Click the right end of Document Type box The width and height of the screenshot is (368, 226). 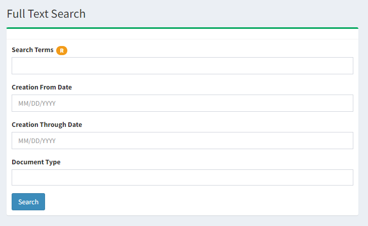point(347,177)
